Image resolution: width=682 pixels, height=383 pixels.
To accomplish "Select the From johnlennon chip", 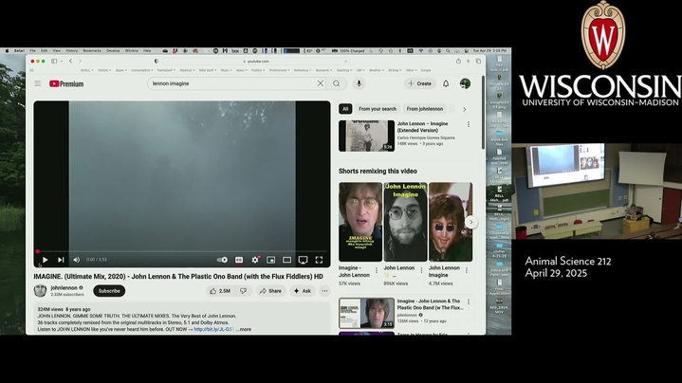I will [425, 109].
